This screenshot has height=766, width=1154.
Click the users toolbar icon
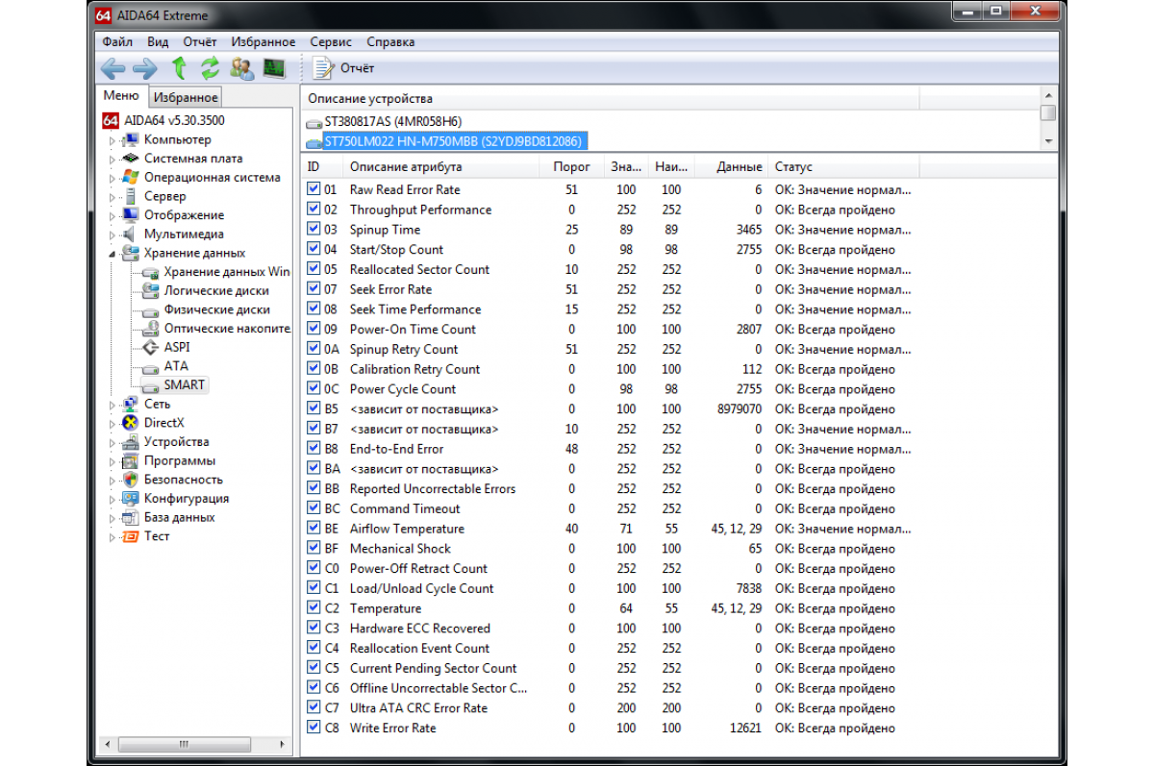click(x=242, y=68)
